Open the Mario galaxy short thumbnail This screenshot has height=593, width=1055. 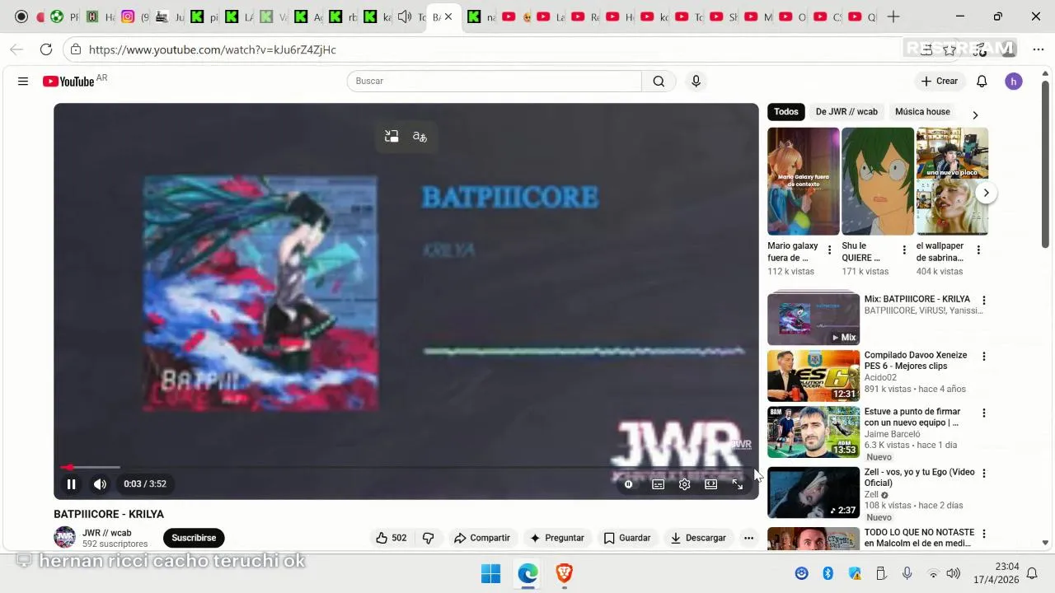point(804,181)
